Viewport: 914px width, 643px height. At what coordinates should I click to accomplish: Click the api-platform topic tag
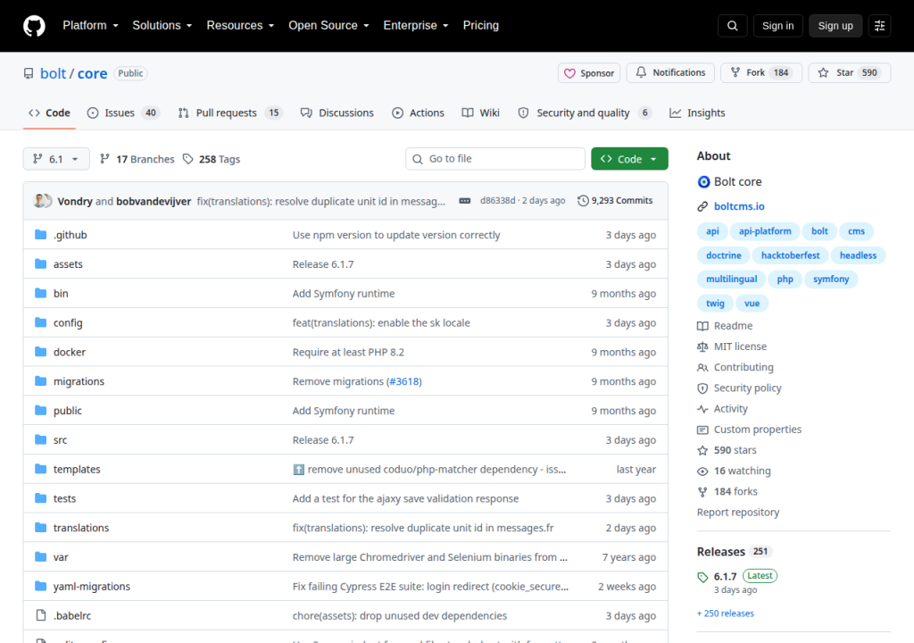click(765, 231)
